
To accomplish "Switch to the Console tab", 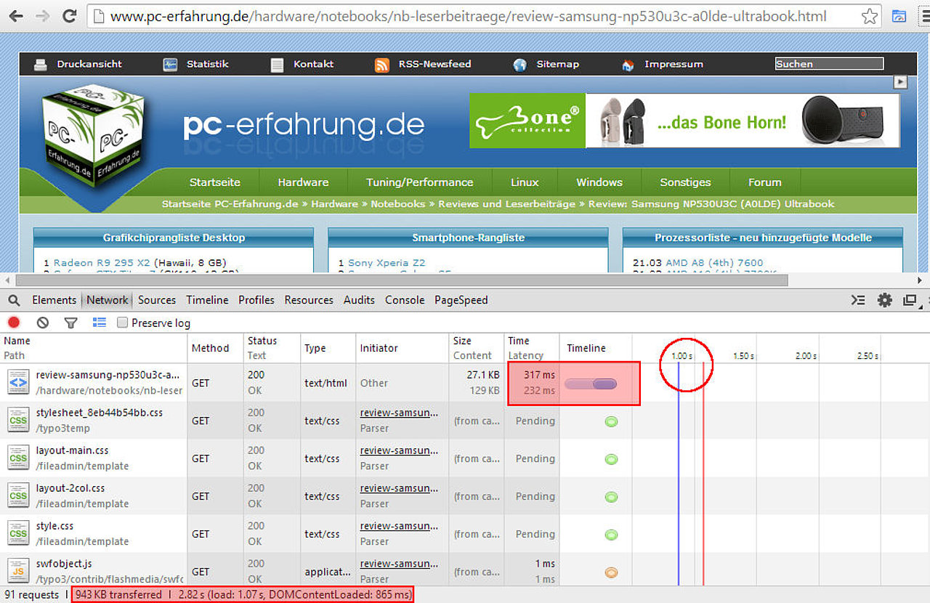I will pos(405,300).
